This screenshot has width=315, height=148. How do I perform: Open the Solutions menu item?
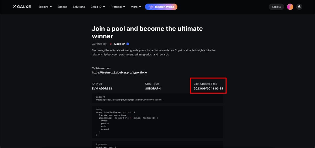pyautogui.click(x=79, y=7)
